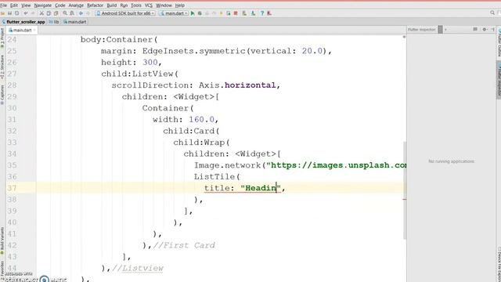501x282 pixels.
Task: Click the green Run button
Action: [x=193, y=13]
